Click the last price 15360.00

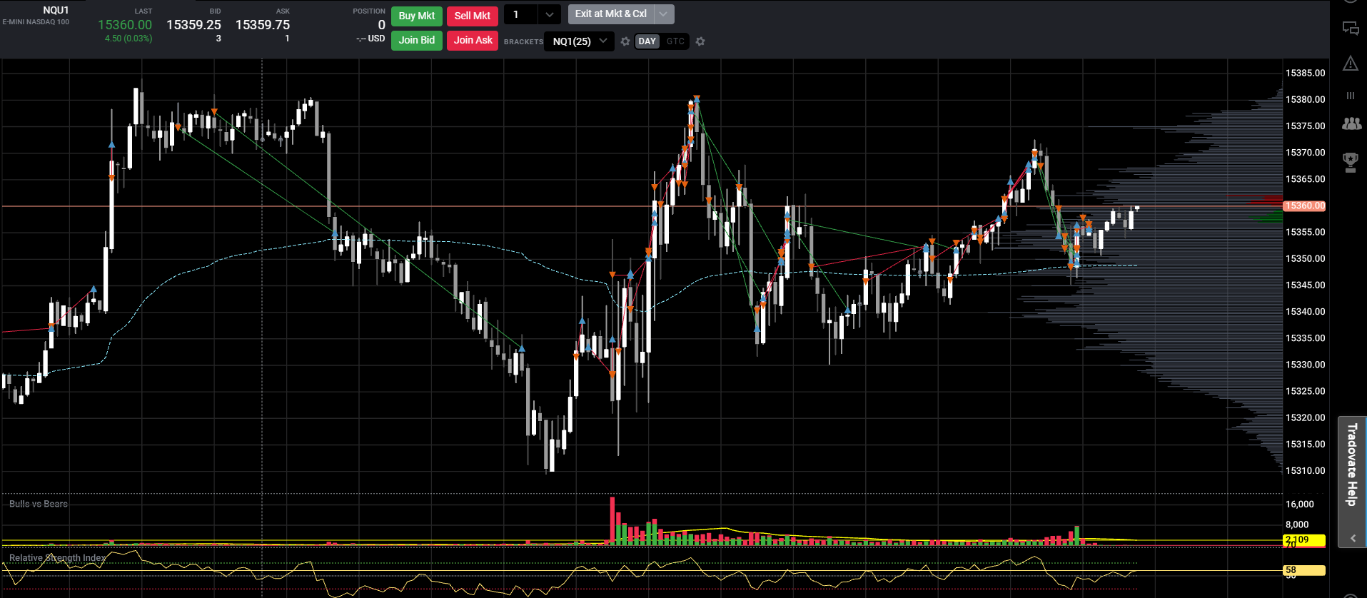click(x=125, y=25)
